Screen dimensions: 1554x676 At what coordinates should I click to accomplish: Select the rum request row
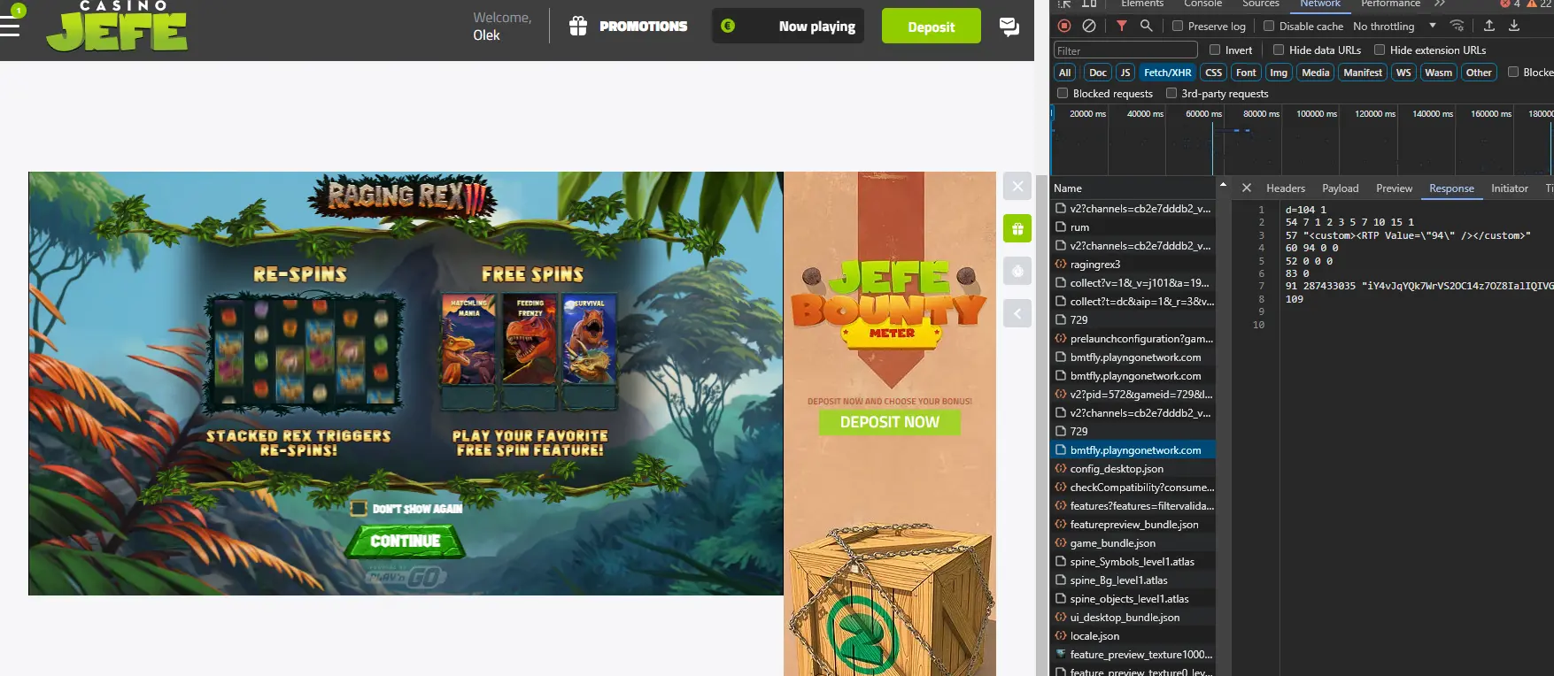pos(1133,227)
